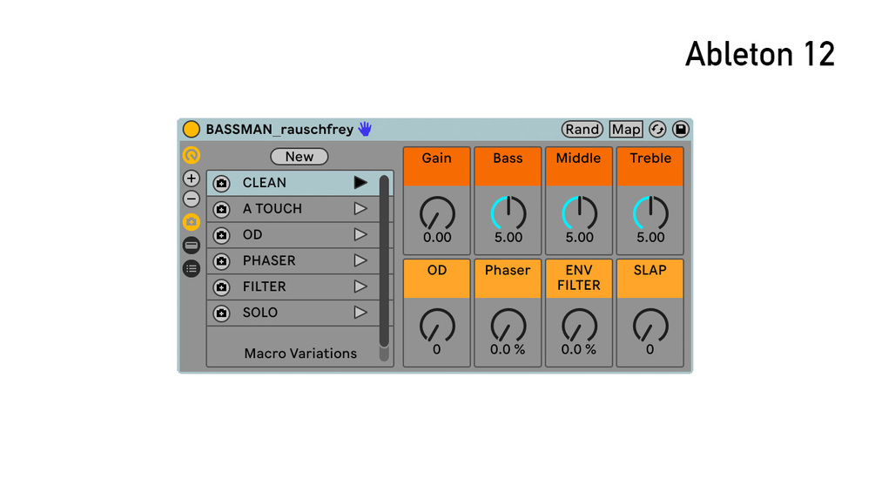Viewport: 875px width, 492px height.
Task: Toggle the BASSMAN_rauschfrey device activator
Action: (x=192, y=130)
